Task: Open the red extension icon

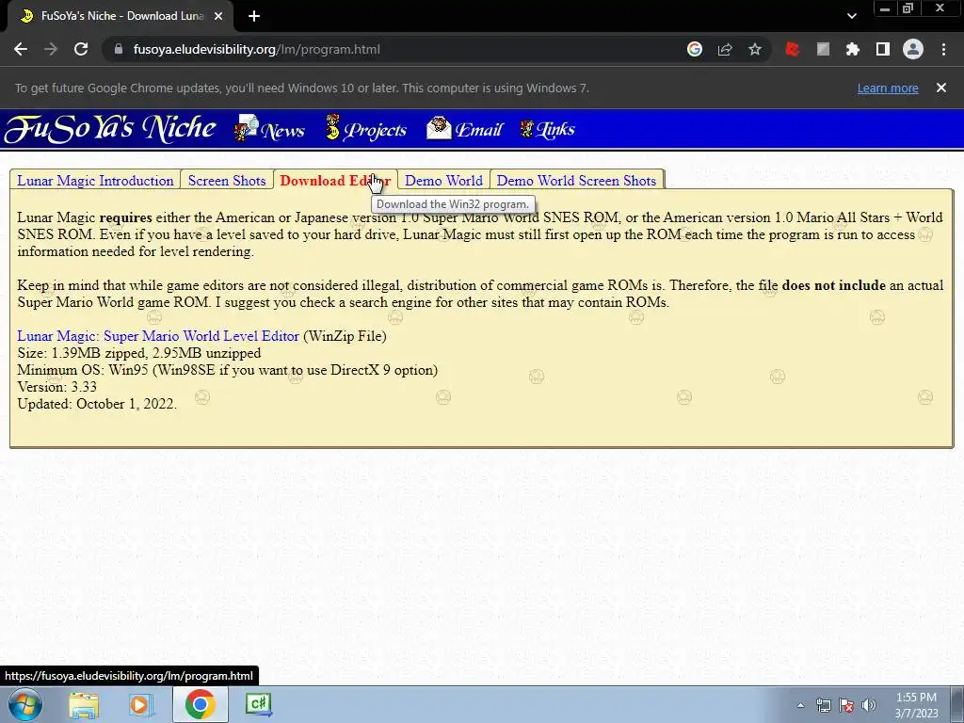Action: tap(793, 49)
